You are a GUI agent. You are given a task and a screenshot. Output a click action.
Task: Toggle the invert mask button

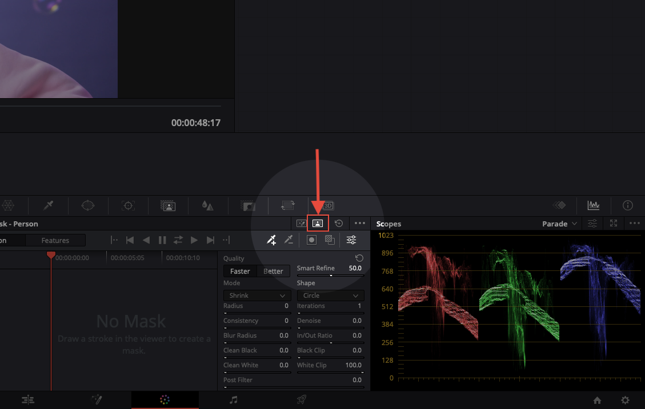click(330, 240)
